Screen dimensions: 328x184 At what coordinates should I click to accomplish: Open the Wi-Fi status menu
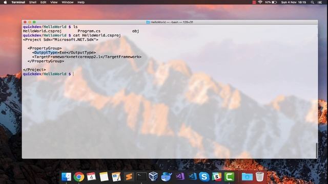(260, 2)
